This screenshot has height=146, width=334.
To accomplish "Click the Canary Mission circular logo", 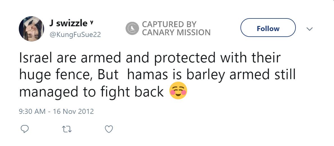I will (132, 29).
